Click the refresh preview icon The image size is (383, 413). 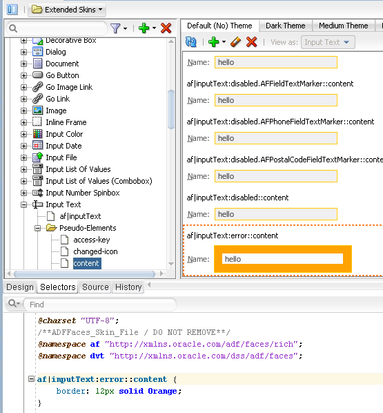click(x=191, y=42)
